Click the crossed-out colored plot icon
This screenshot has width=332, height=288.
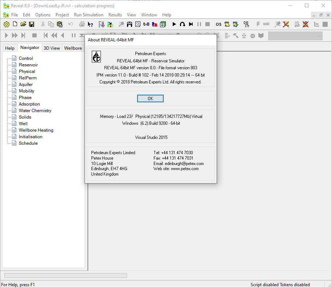click(x=286, y=24)
